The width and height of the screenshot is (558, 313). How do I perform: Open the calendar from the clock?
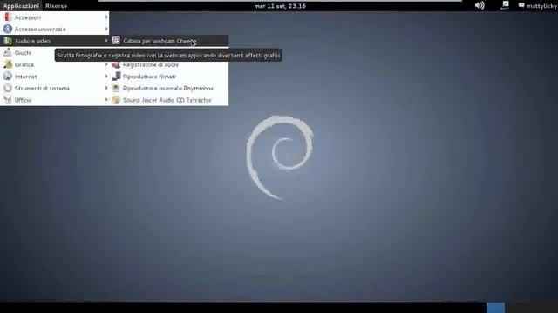pyautogui.click(x=280, y=6)
